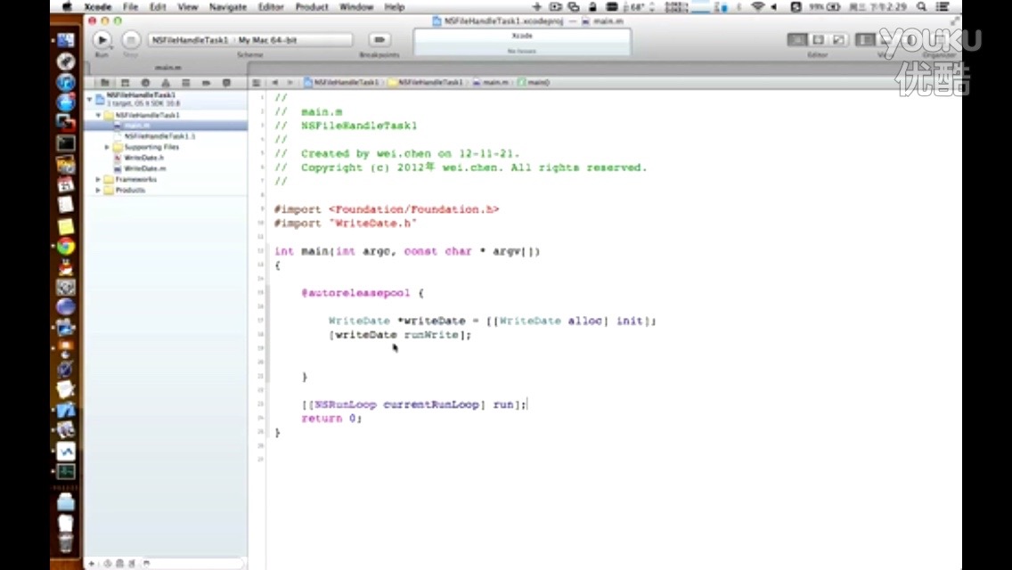
Task: Open the Issue navigator warning icon
Action: click(165, 83)
